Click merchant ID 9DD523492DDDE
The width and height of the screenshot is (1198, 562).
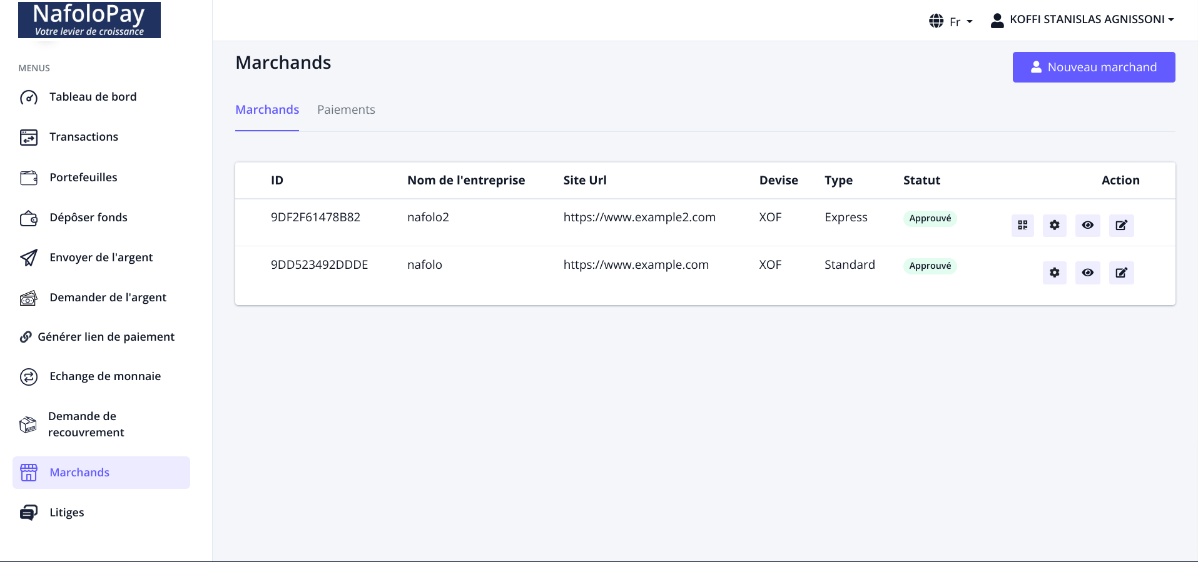tap(319, 265)
